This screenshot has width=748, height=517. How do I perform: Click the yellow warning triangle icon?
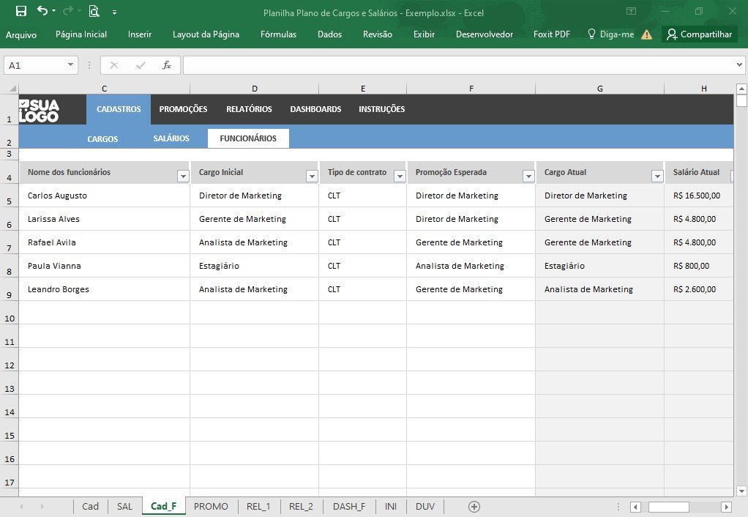point(646,34)
